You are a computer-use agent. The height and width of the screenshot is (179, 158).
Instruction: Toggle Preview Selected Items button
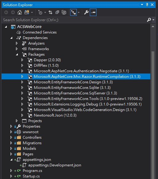click(x=93, y=12)
